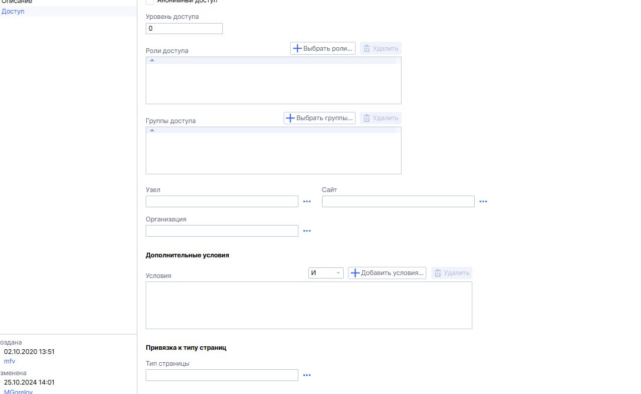
Task: Switch to the Описание sidebar tab
Action: [x=17, y=2]
